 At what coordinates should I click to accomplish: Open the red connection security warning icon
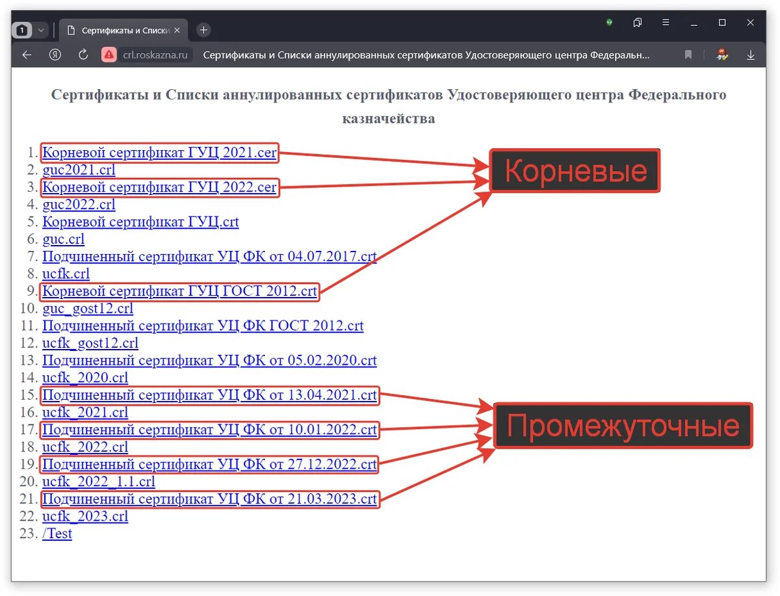click(109, 55)
